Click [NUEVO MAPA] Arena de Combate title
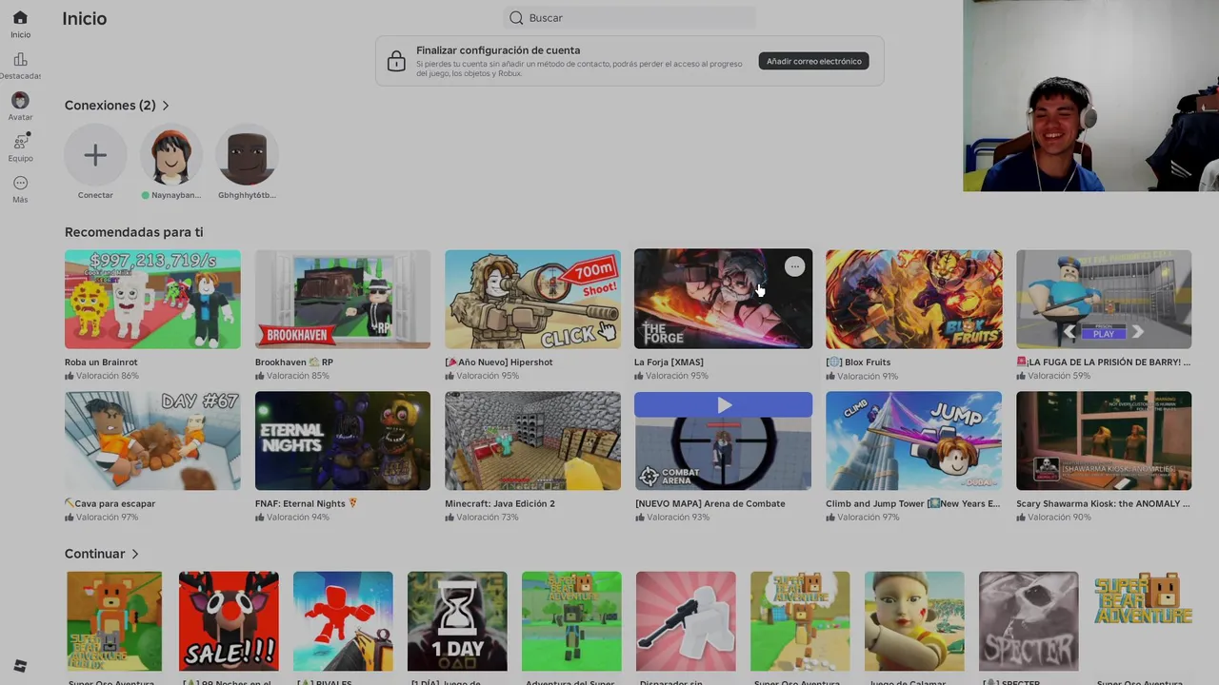 tap(710, 504)
